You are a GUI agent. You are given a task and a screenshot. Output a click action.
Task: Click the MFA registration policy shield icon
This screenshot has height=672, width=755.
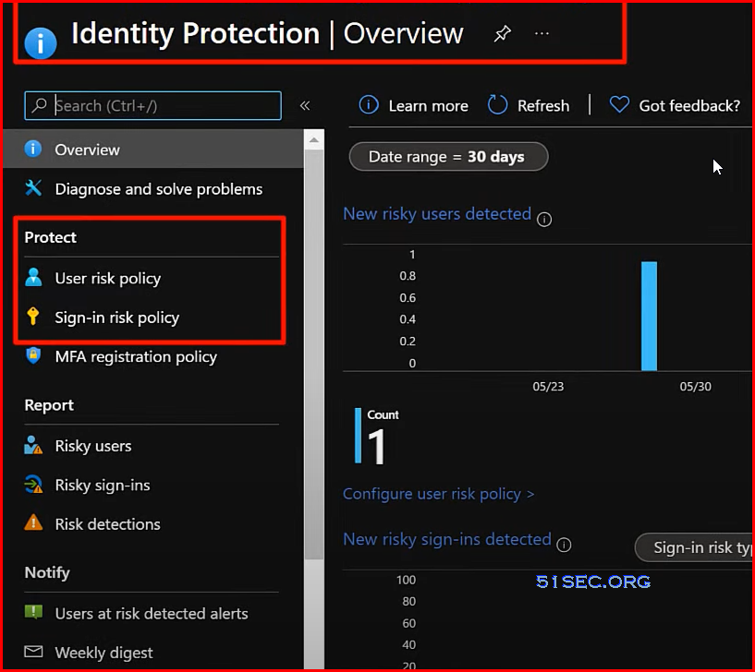point(33,355)
